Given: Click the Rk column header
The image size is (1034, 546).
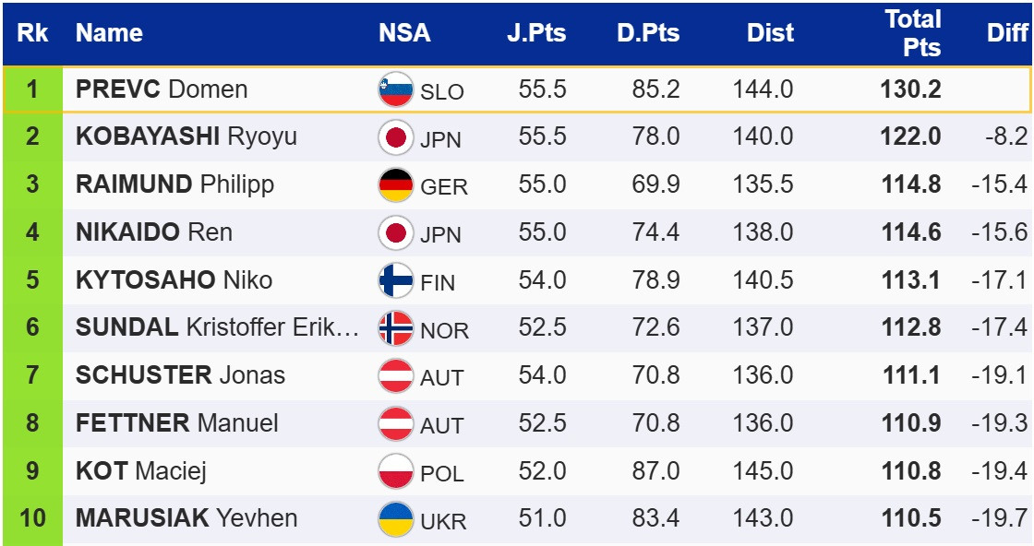Looking at the screenshot, I should [32, 33].
